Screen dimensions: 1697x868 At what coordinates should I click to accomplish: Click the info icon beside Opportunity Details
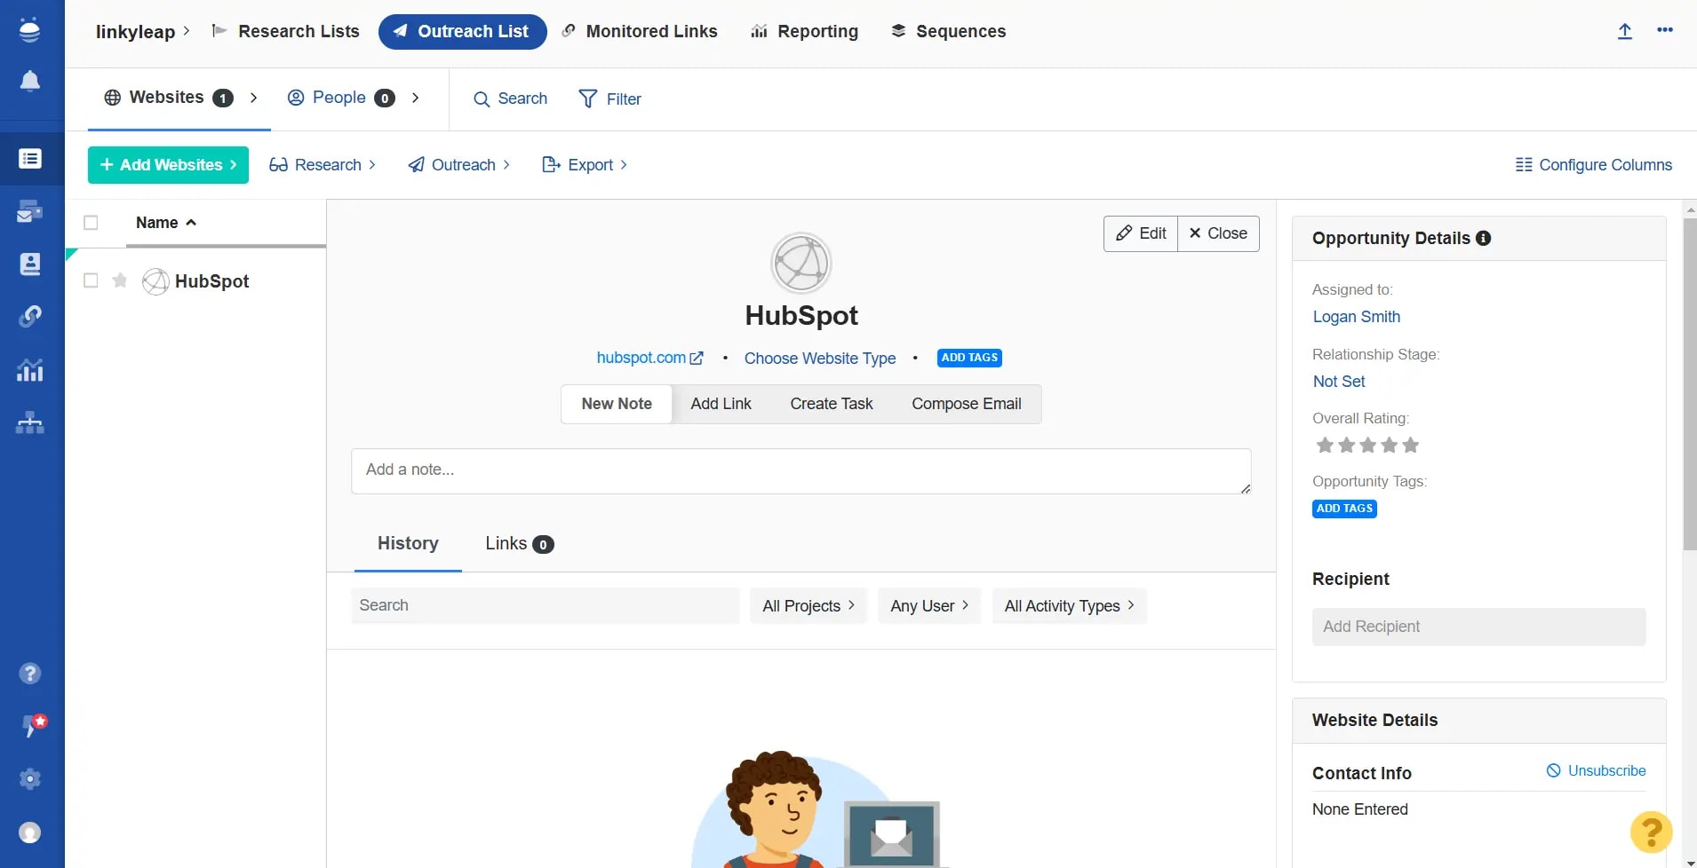coord(1483,238)
